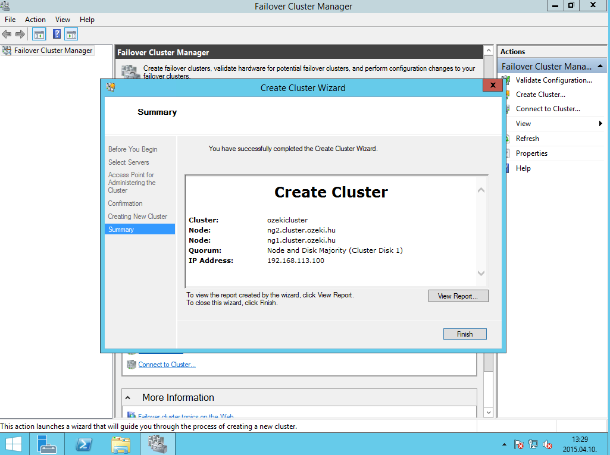Toggle the console tree visibility toolbar icon
The image size is (610, 455).
pos(39,34)
